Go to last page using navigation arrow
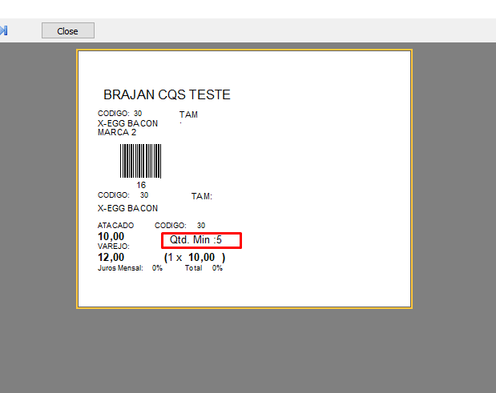 (x=3, y=30)
